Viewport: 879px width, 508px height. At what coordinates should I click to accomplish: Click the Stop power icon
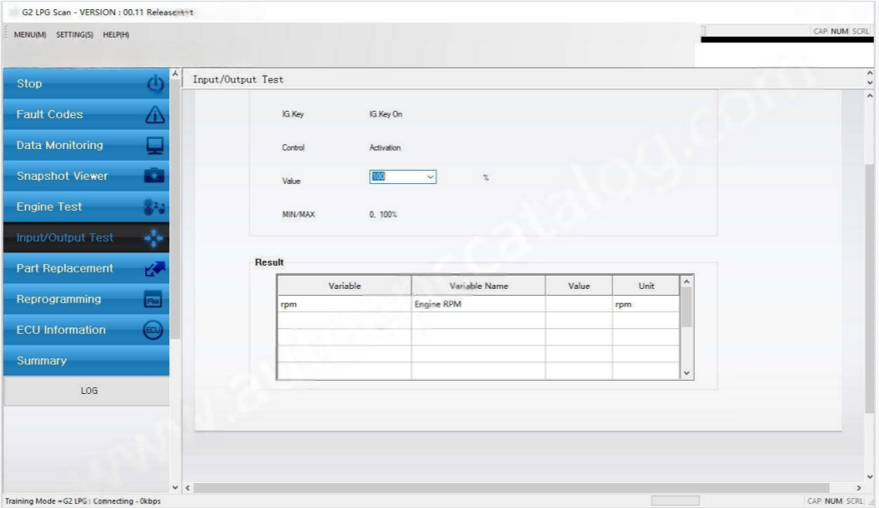point(155,84)
